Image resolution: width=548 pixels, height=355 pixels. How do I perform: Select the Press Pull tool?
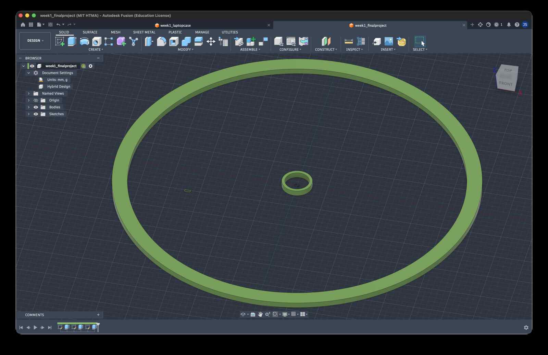click(149, 41)
